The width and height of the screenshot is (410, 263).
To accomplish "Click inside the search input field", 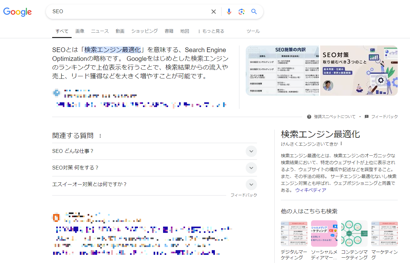I will click(x=126, y=11).
